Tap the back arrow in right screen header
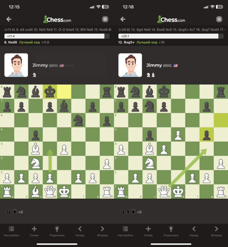The height and width of the screenshot is (247, 228). tap(123, 19)
